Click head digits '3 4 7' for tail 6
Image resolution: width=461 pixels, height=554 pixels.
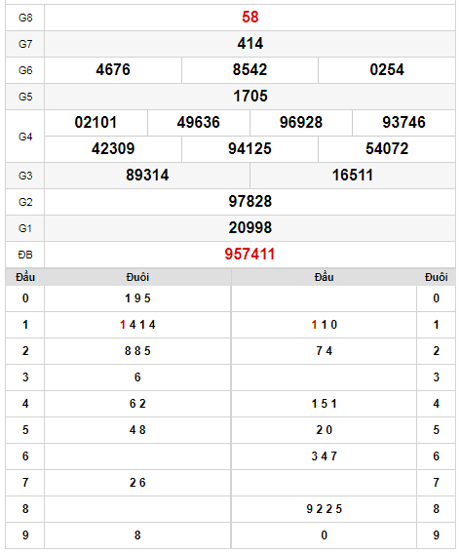click(x=324, y=456)
